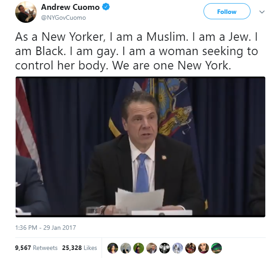Open the grey-toned second liker avatar

(126, 248)
